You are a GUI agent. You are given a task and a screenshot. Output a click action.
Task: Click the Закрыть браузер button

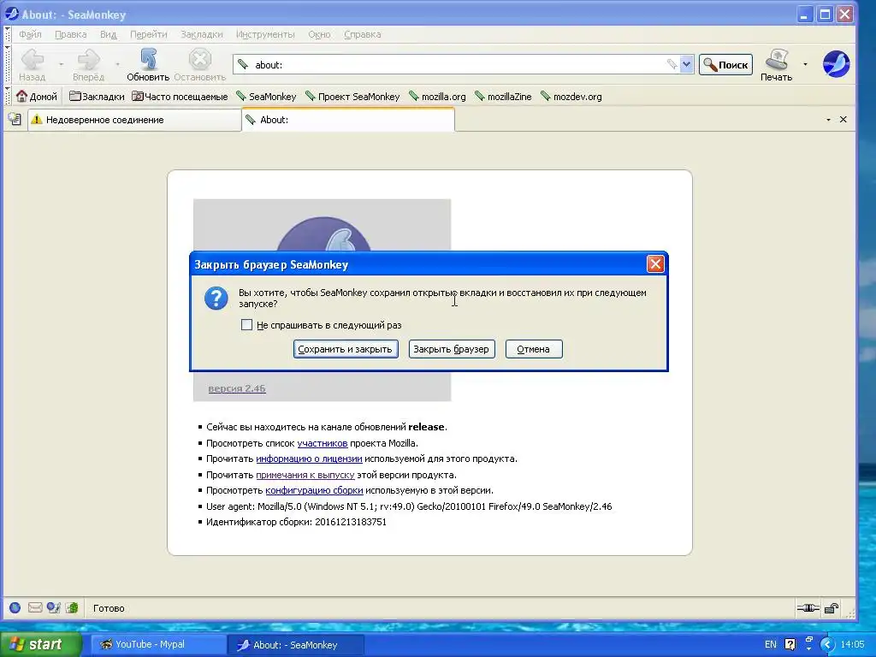[x=452, y=349]
